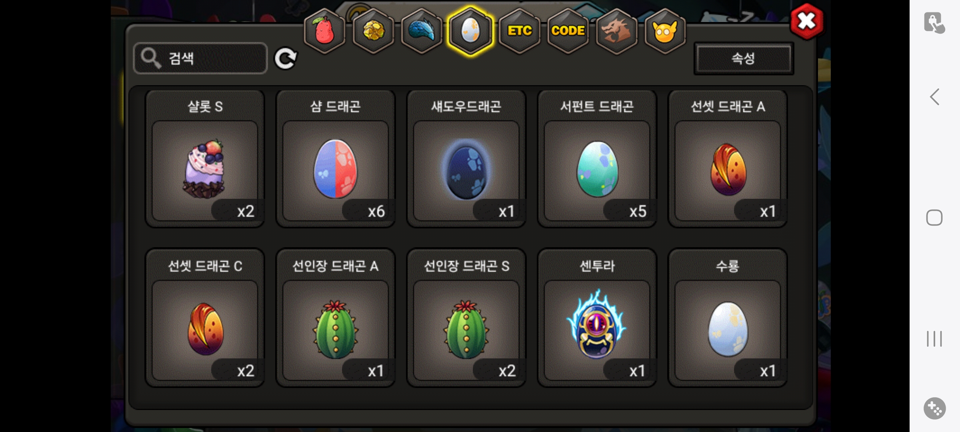The image size is (960, 432).
Task: Click the refresh arrow next to search
Action: pos(286,59)
